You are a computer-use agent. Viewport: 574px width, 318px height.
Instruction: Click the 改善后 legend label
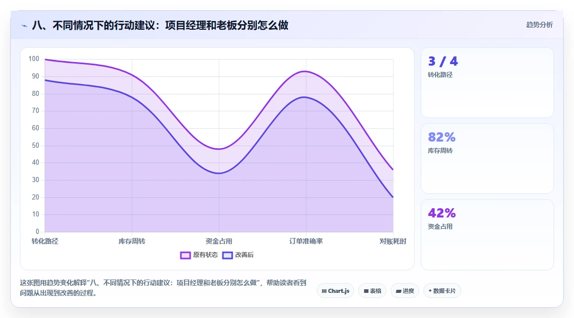click(x=244, y=255)
